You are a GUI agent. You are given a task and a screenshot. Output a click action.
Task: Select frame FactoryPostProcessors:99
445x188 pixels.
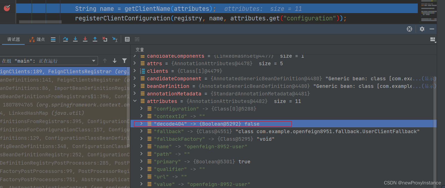tap(65, 171)
